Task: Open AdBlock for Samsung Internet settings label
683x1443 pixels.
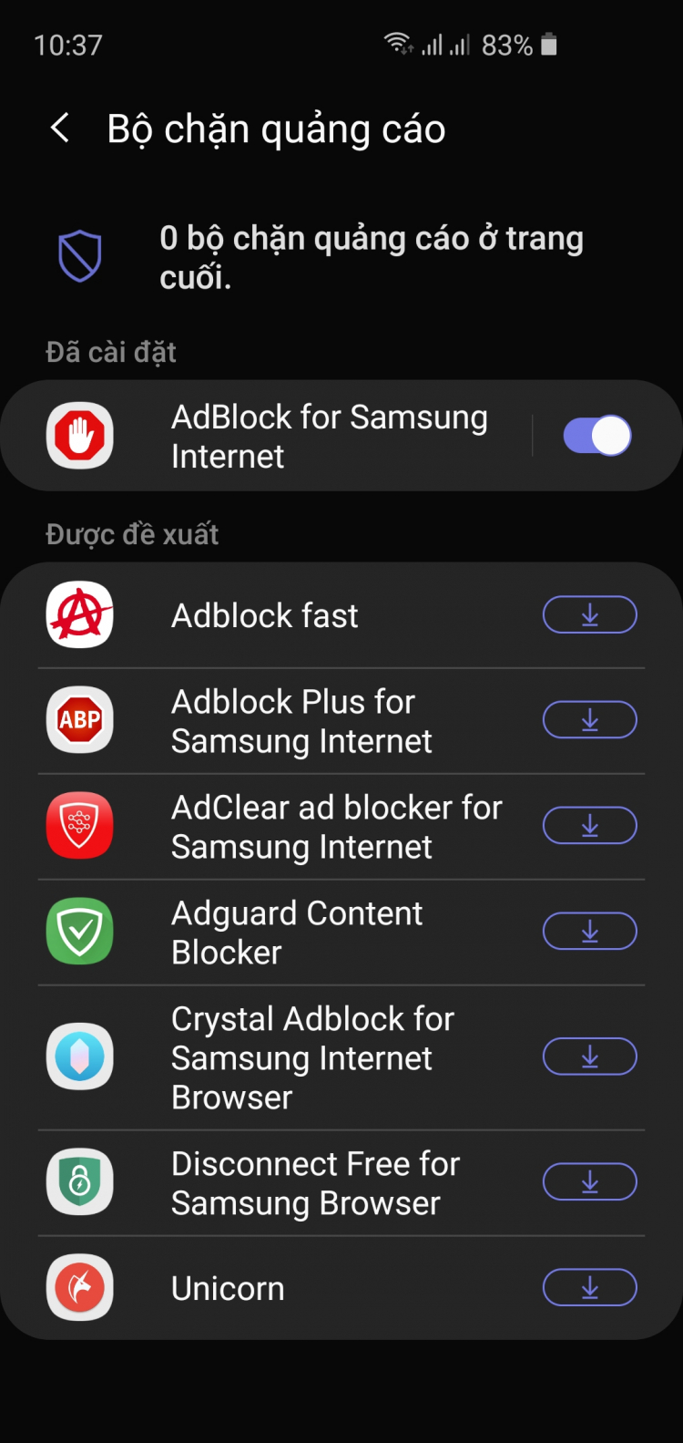Action: point(330,437)
